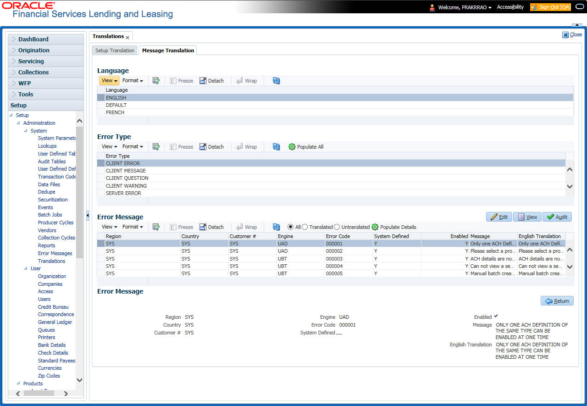Open the Translations tree item

coord(51,261)
